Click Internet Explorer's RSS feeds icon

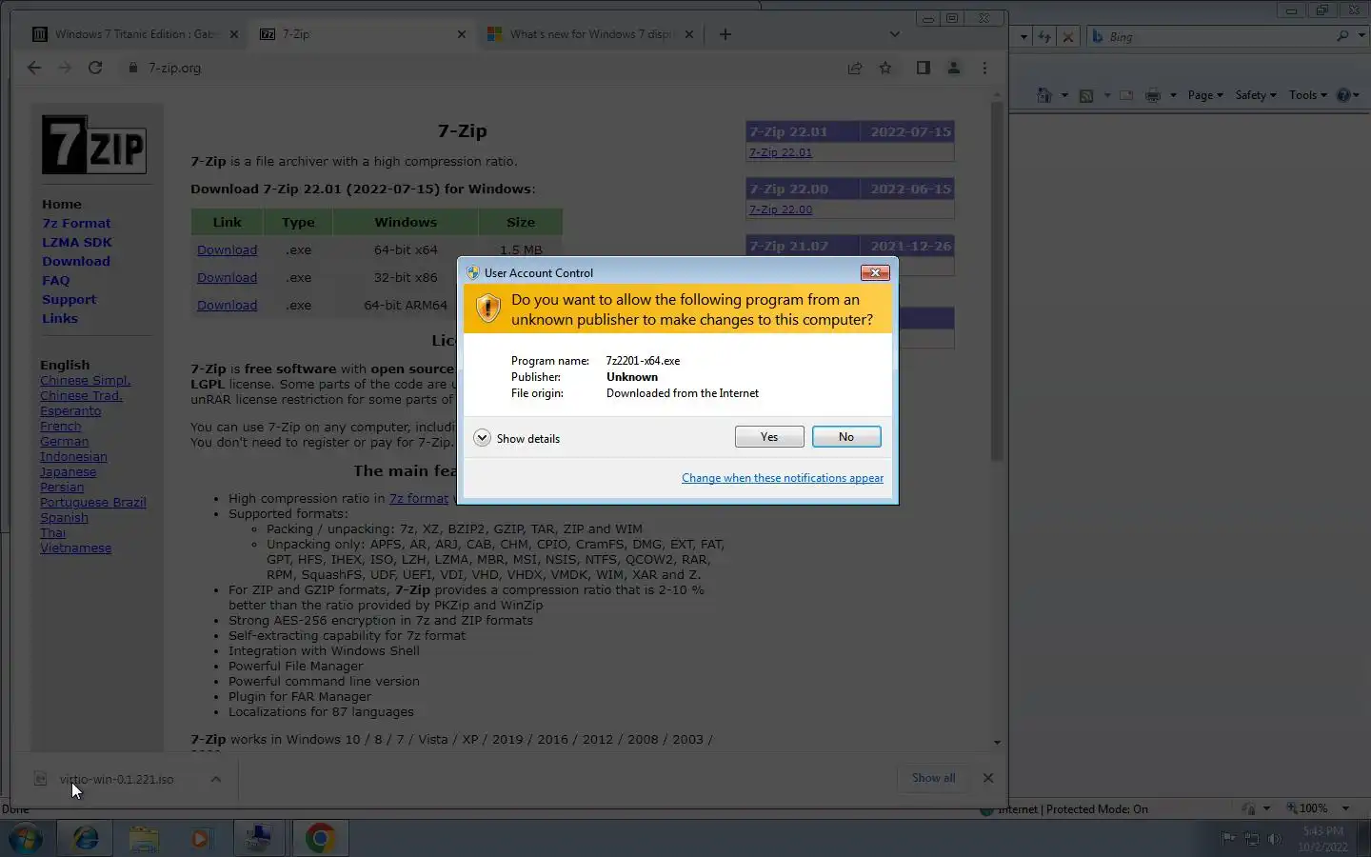point(1086,95)
